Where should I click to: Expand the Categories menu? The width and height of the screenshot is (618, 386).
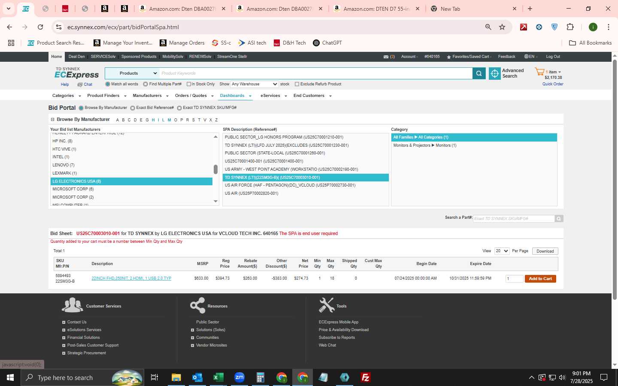[66, 96]
